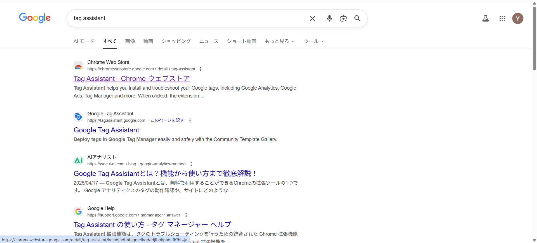Switch to the AI モード tab

84,41
